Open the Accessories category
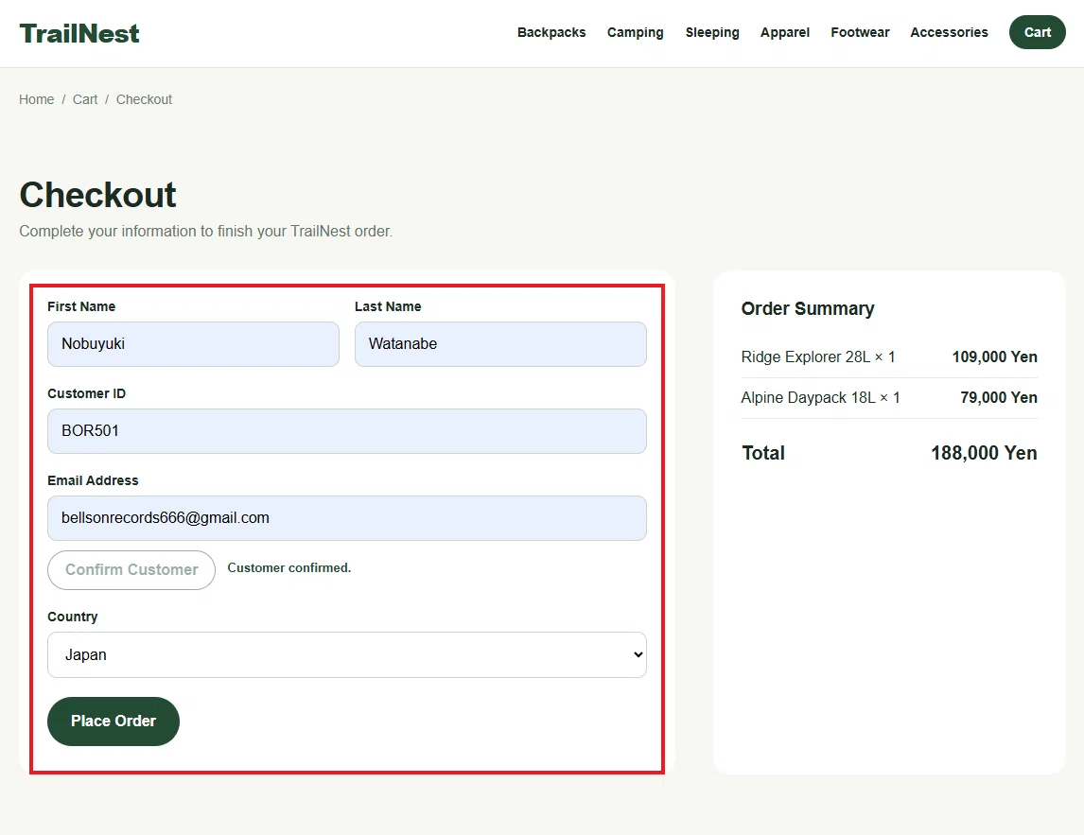 tap(949, 32)
